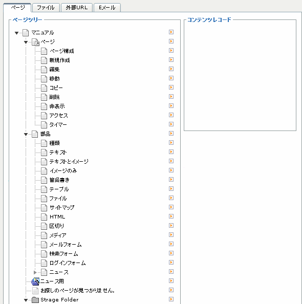Open the テキストとイメージ page entry
The height and width of the screenshot is (304, 302).
point(69,162)
